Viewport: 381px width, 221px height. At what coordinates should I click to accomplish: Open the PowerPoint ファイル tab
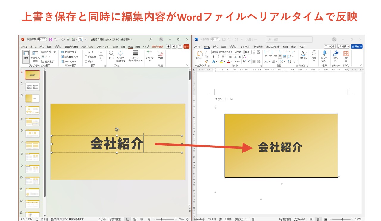pos(24,47)
